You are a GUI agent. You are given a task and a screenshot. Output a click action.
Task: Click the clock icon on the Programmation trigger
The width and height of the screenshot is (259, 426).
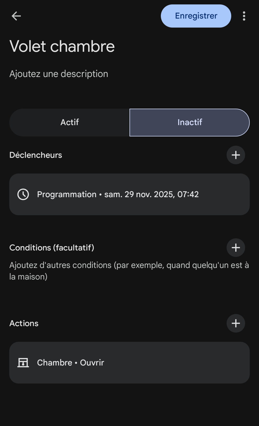(23, 194)
